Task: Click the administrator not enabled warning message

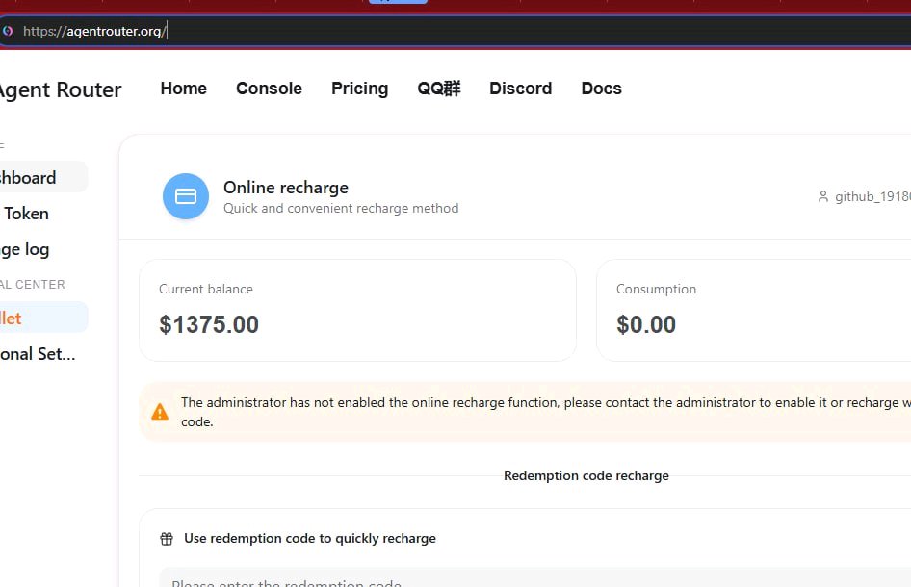Action: pos(546,412)
